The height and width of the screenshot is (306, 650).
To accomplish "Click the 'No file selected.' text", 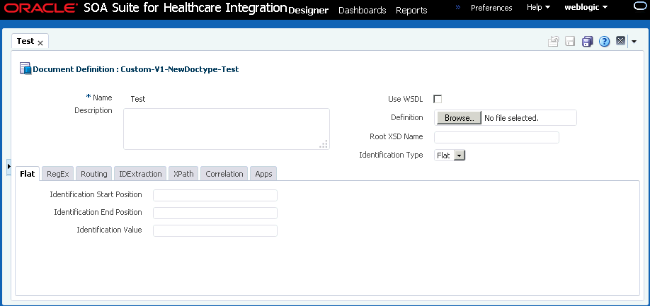I will [511, 118].
